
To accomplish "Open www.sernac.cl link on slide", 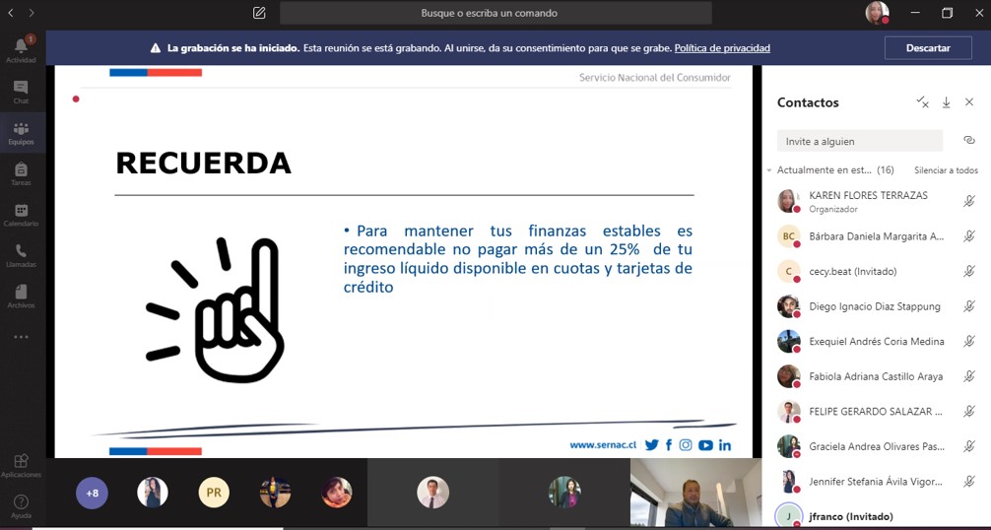I will (x=603, y=444).
